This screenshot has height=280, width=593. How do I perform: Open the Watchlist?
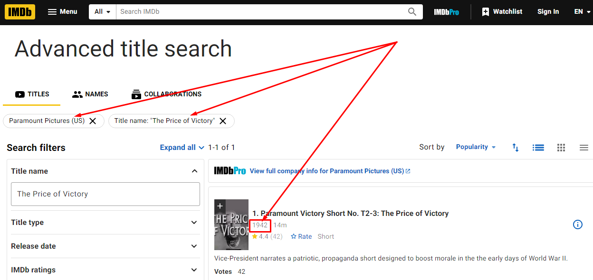(x=502, y=12)
